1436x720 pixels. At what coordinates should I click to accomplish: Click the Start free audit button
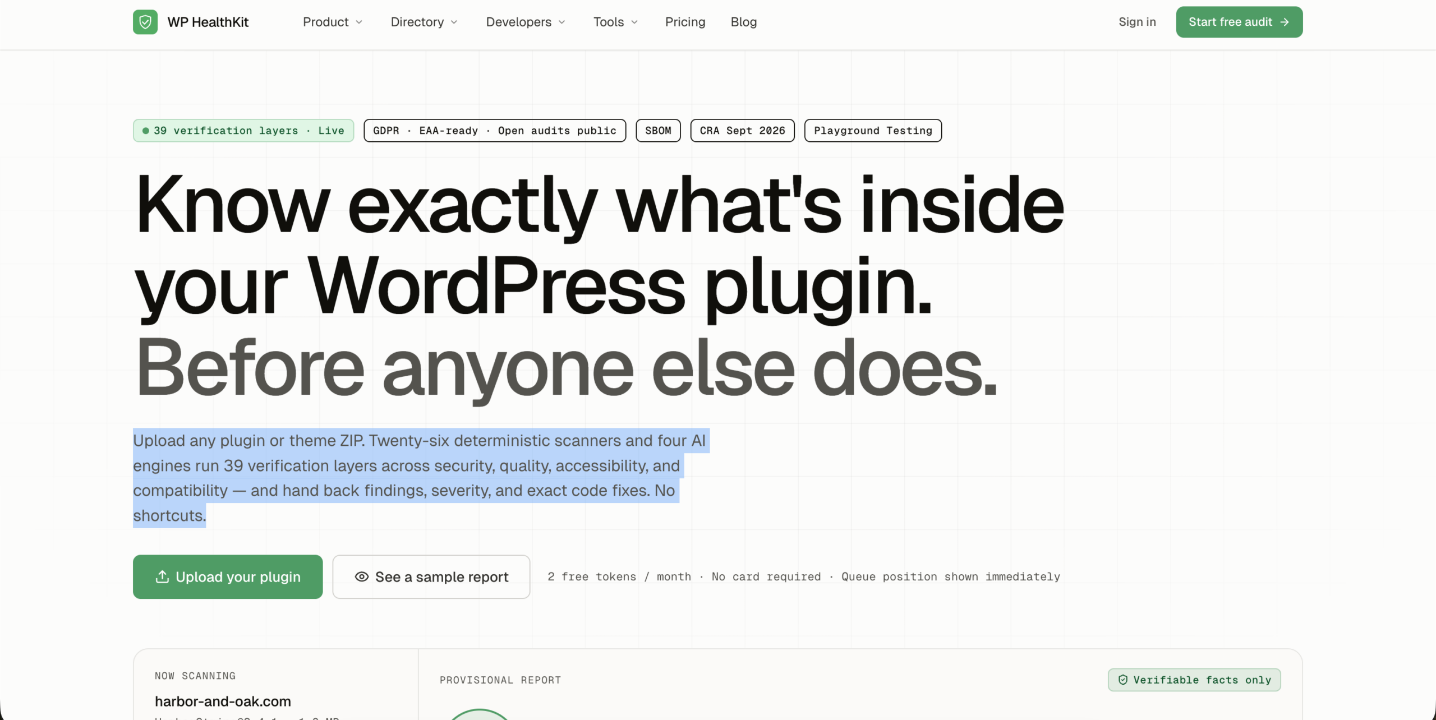pos(1239,22)
